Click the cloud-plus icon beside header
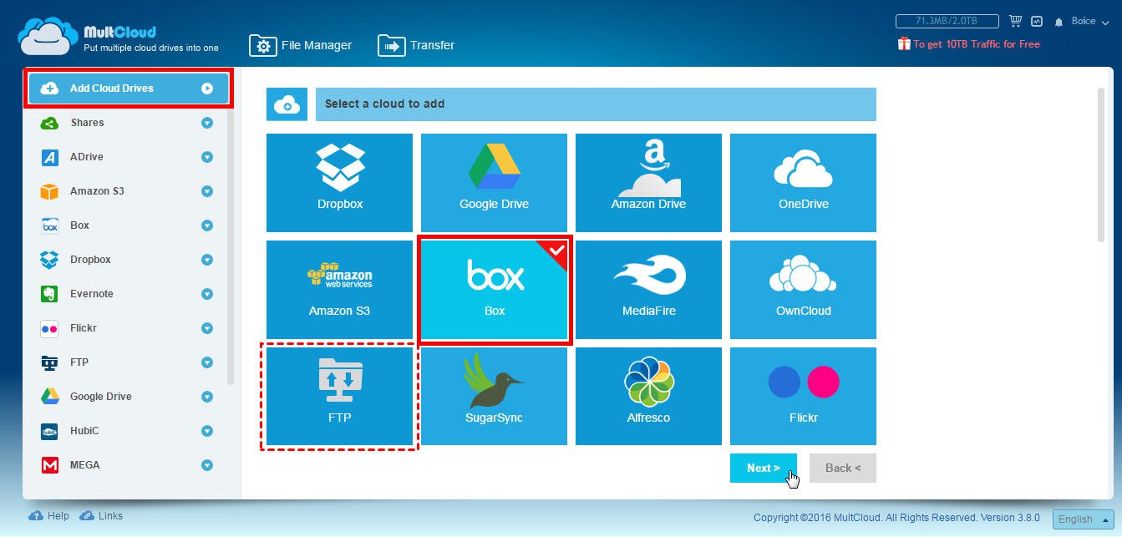This screenshot has height=537, width=1122. tap(287, 104)
